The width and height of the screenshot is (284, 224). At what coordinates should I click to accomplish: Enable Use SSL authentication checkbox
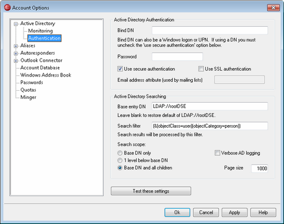coord(201,69)
